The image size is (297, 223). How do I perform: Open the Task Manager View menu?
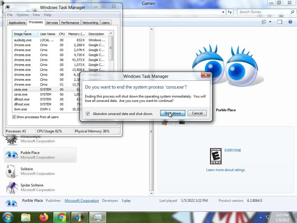[x=36, y=15]
